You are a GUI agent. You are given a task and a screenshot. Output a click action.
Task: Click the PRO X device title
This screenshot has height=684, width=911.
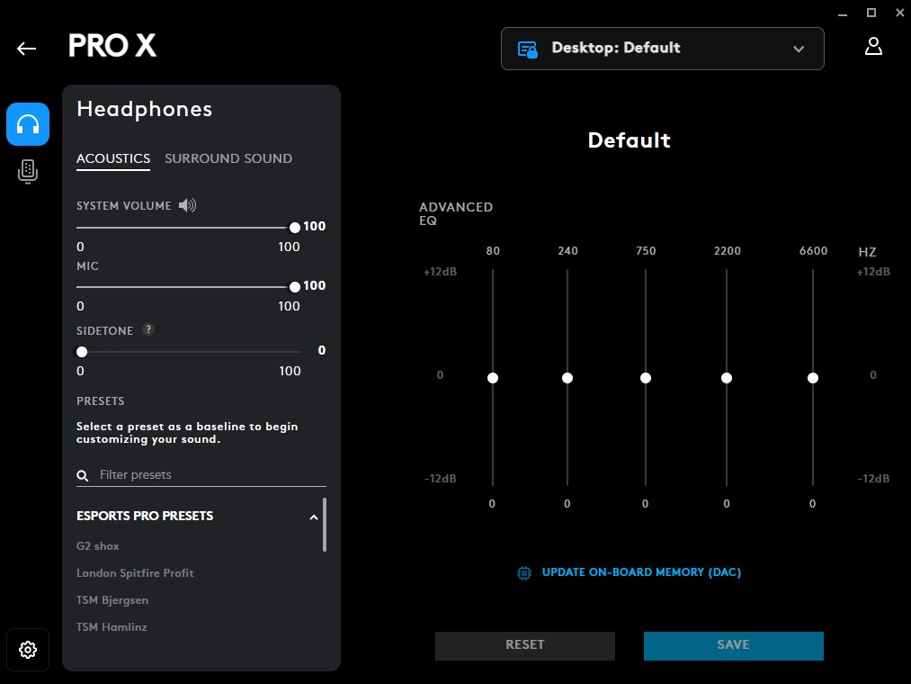pyautogui.click(x=112, y=45)
